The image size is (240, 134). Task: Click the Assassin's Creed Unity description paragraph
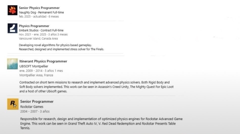tap(96, 87)
